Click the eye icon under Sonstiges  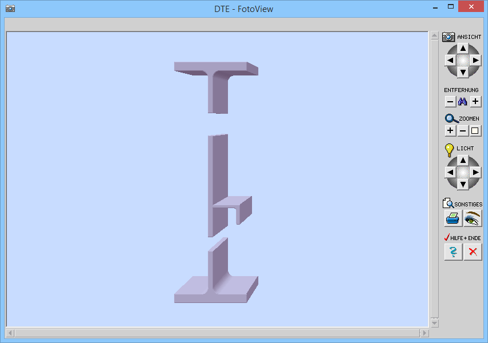473,218
